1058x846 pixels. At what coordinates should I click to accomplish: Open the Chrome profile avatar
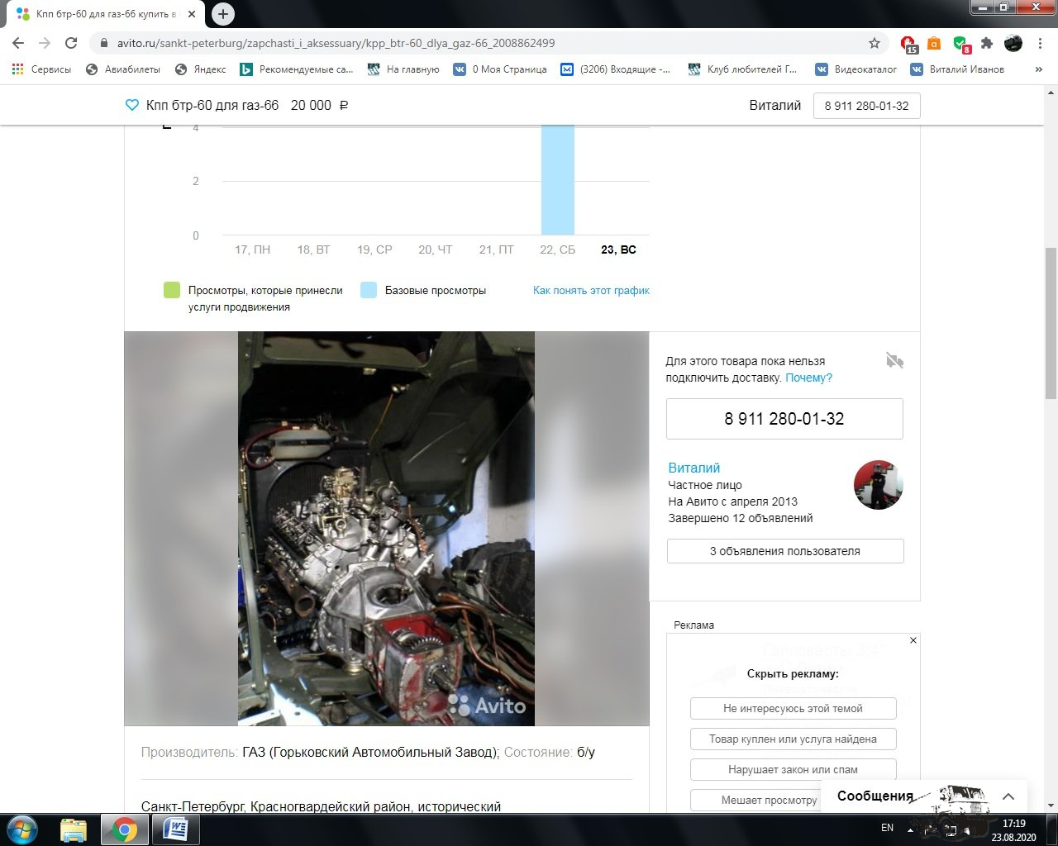1013,43
